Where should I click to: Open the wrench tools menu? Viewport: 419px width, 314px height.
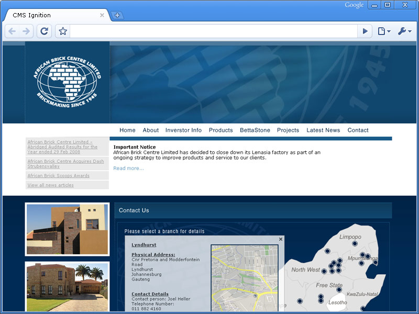[x=404, y=31]
